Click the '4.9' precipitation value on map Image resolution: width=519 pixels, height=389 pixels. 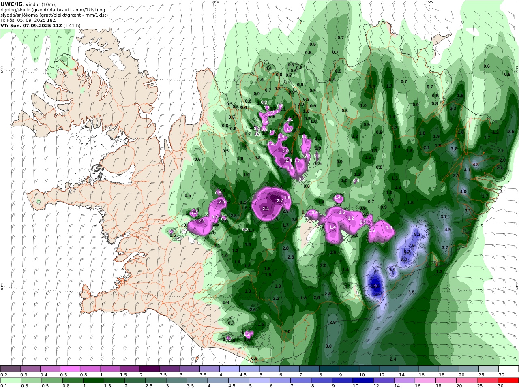tap(448, 230)
